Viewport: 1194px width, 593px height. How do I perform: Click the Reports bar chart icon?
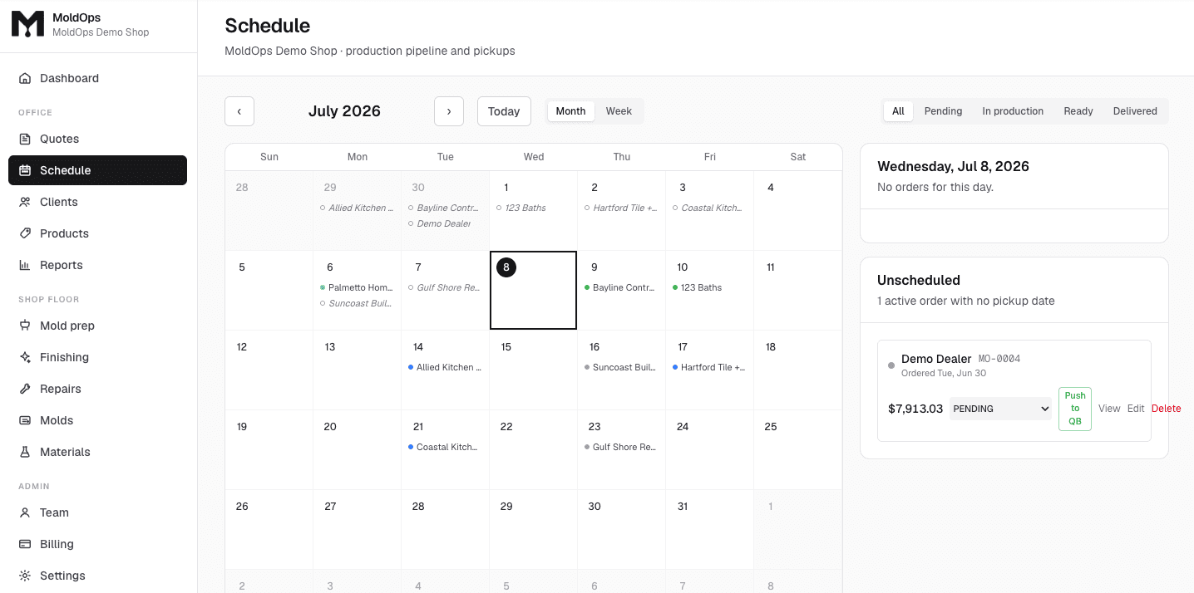25,265
